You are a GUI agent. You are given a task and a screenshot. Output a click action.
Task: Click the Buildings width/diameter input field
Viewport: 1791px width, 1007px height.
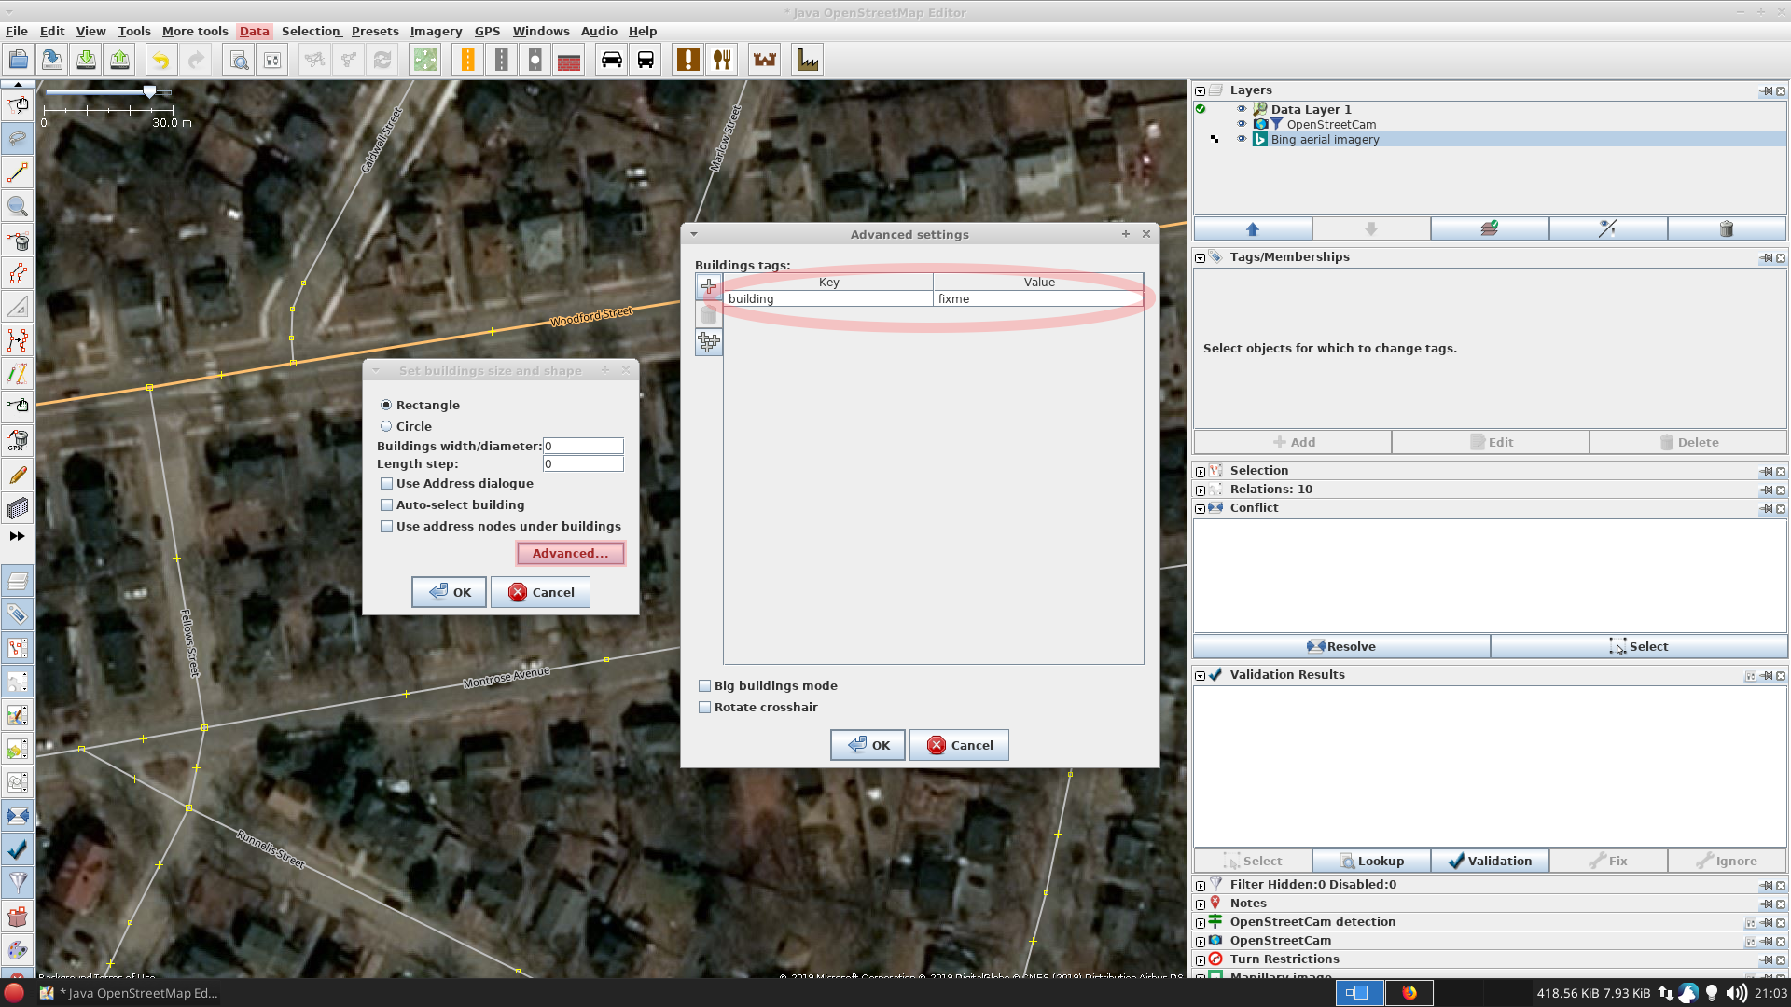(583, 446)
